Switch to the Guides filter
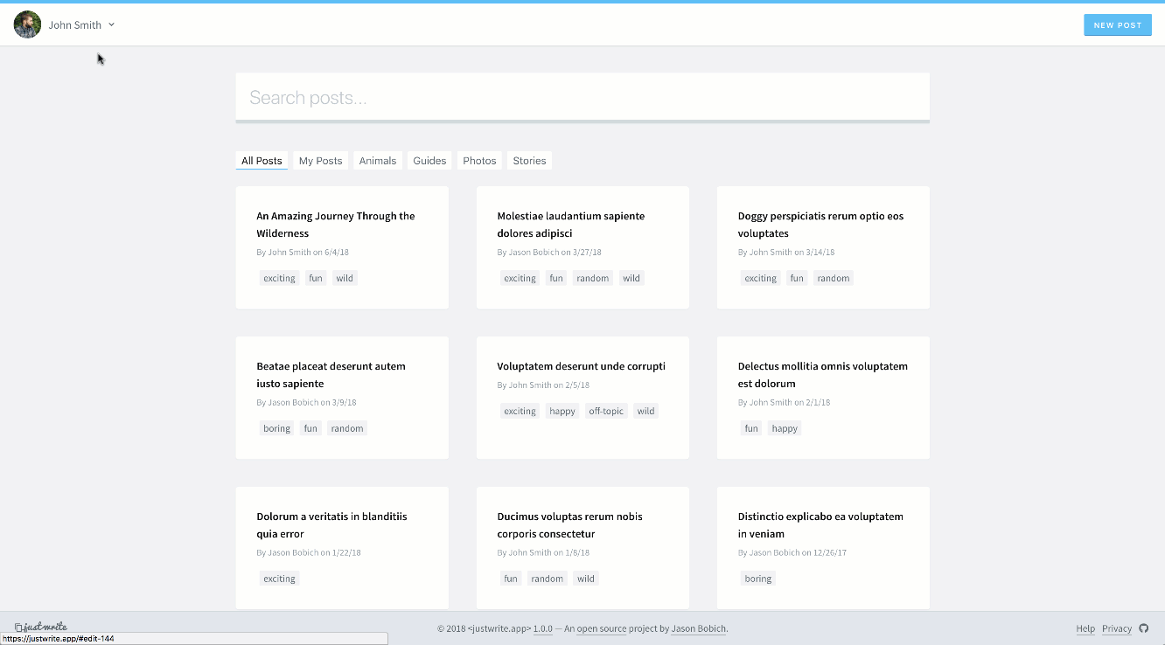 click(429, 160)
